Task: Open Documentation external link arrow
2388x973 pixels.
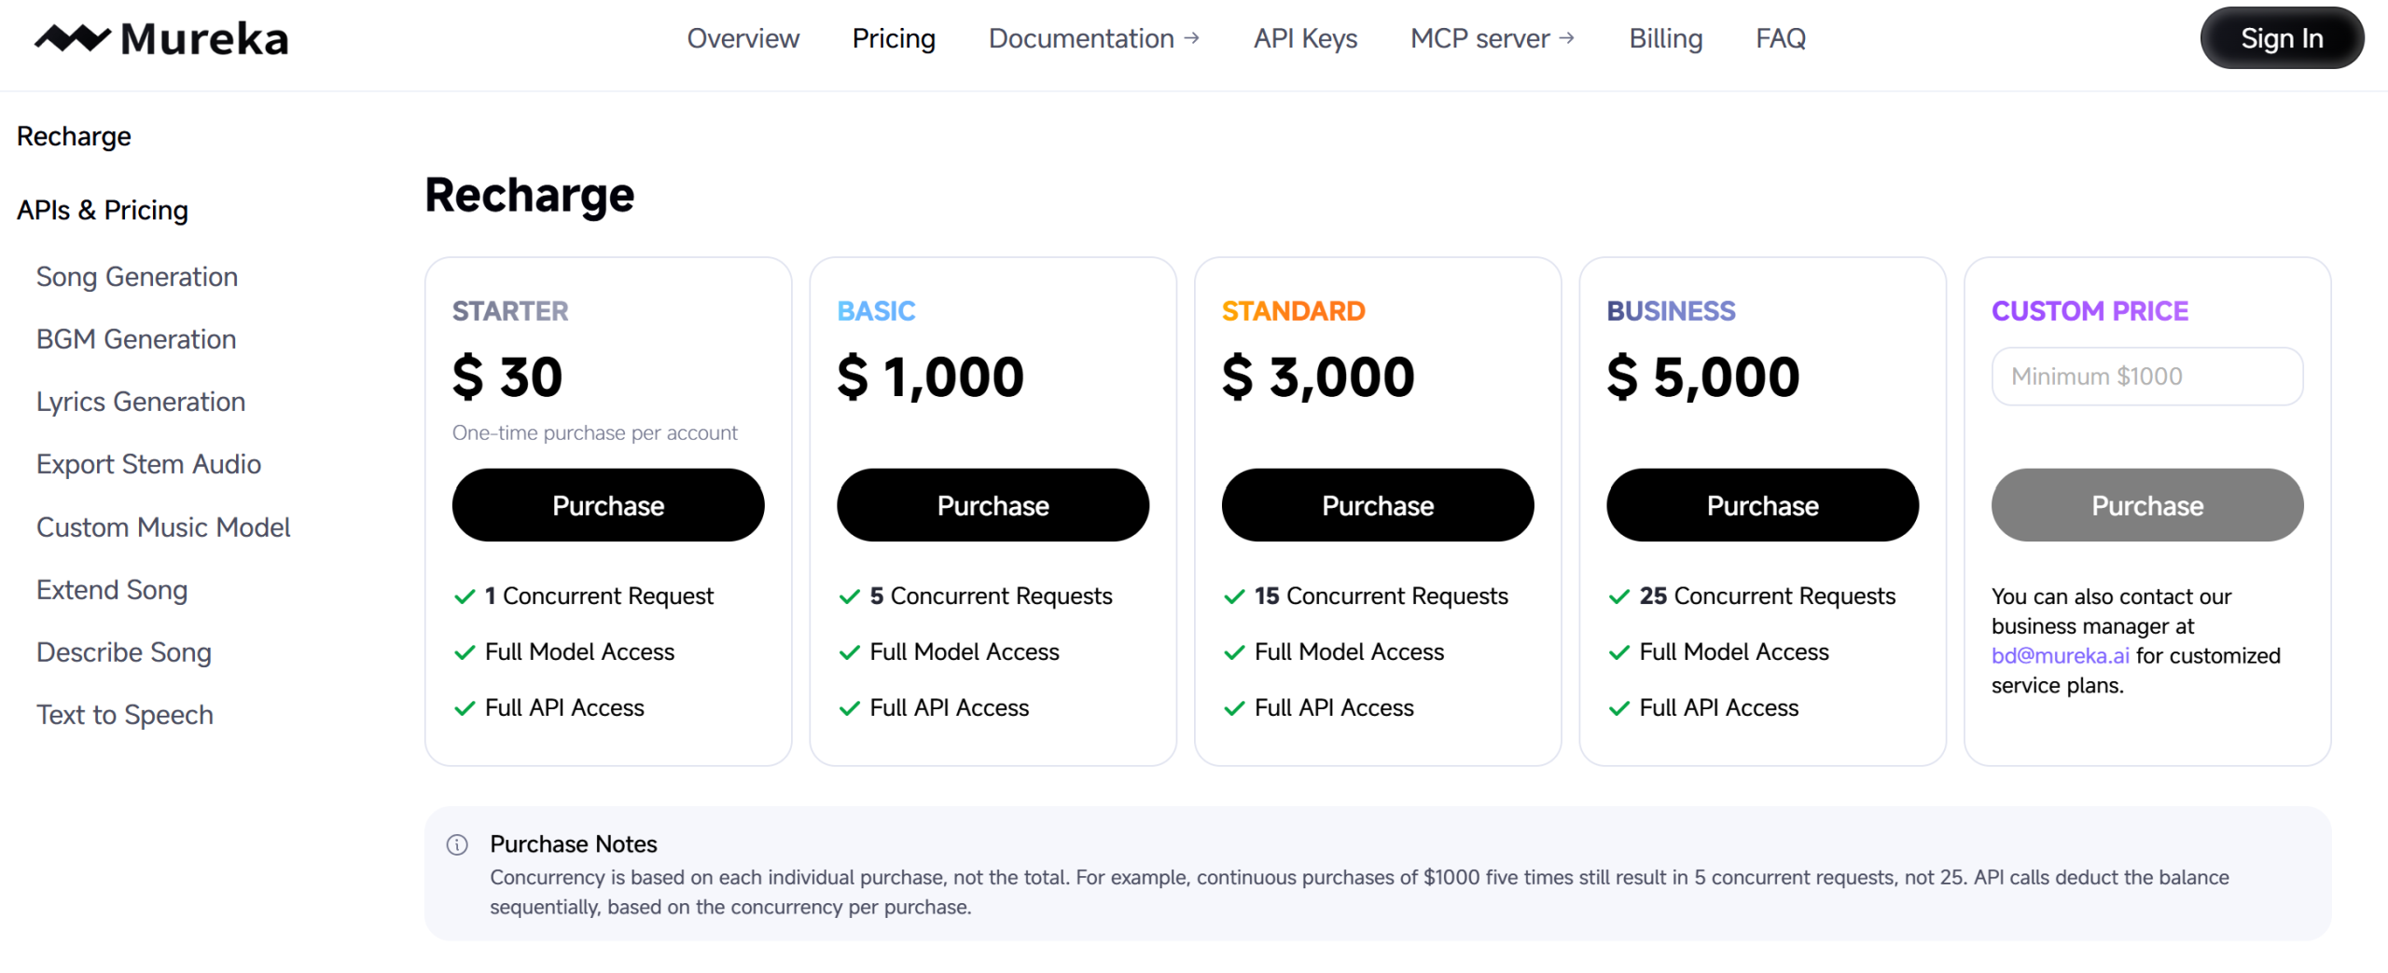Action: click(1191, 38)
